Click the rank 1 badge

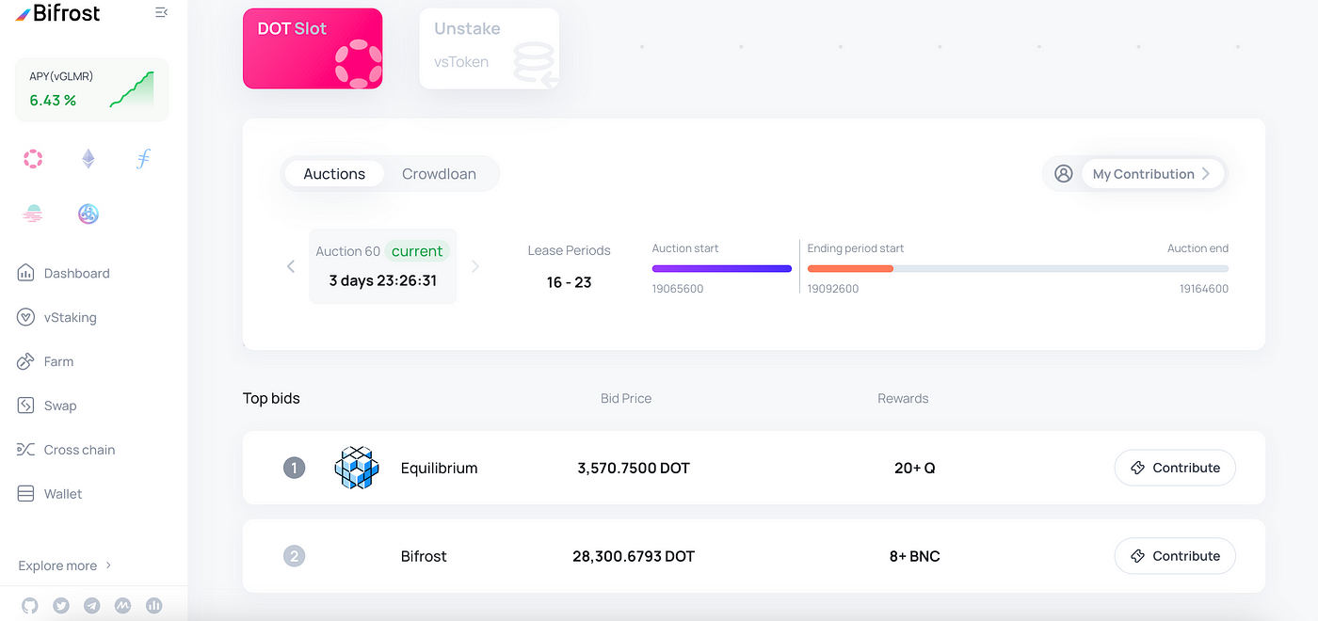tap(295, 468)
